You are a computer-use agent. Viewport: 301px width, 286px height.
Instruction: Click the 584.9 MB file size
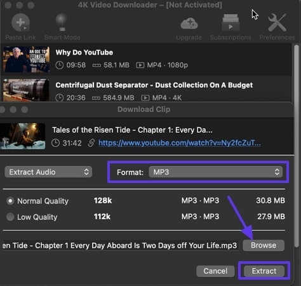119,98
